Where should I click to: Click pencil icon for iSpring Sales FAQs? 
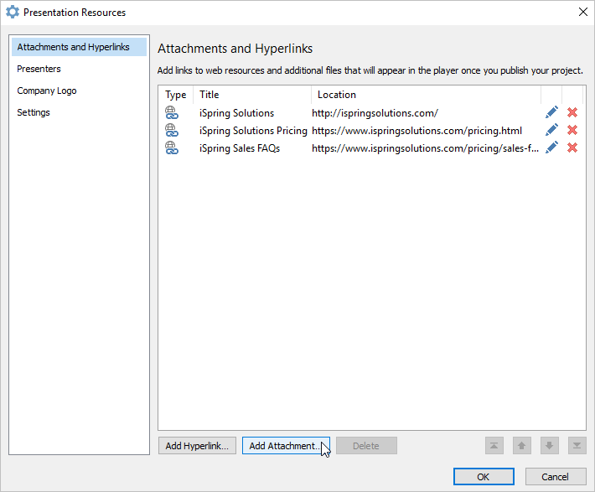pyautogui.click(x=551, y=148)
